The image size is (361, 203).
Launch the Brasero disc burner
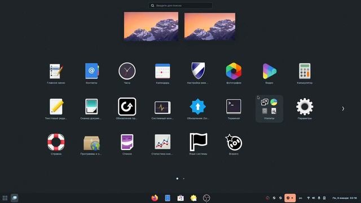tap(234, 142)
